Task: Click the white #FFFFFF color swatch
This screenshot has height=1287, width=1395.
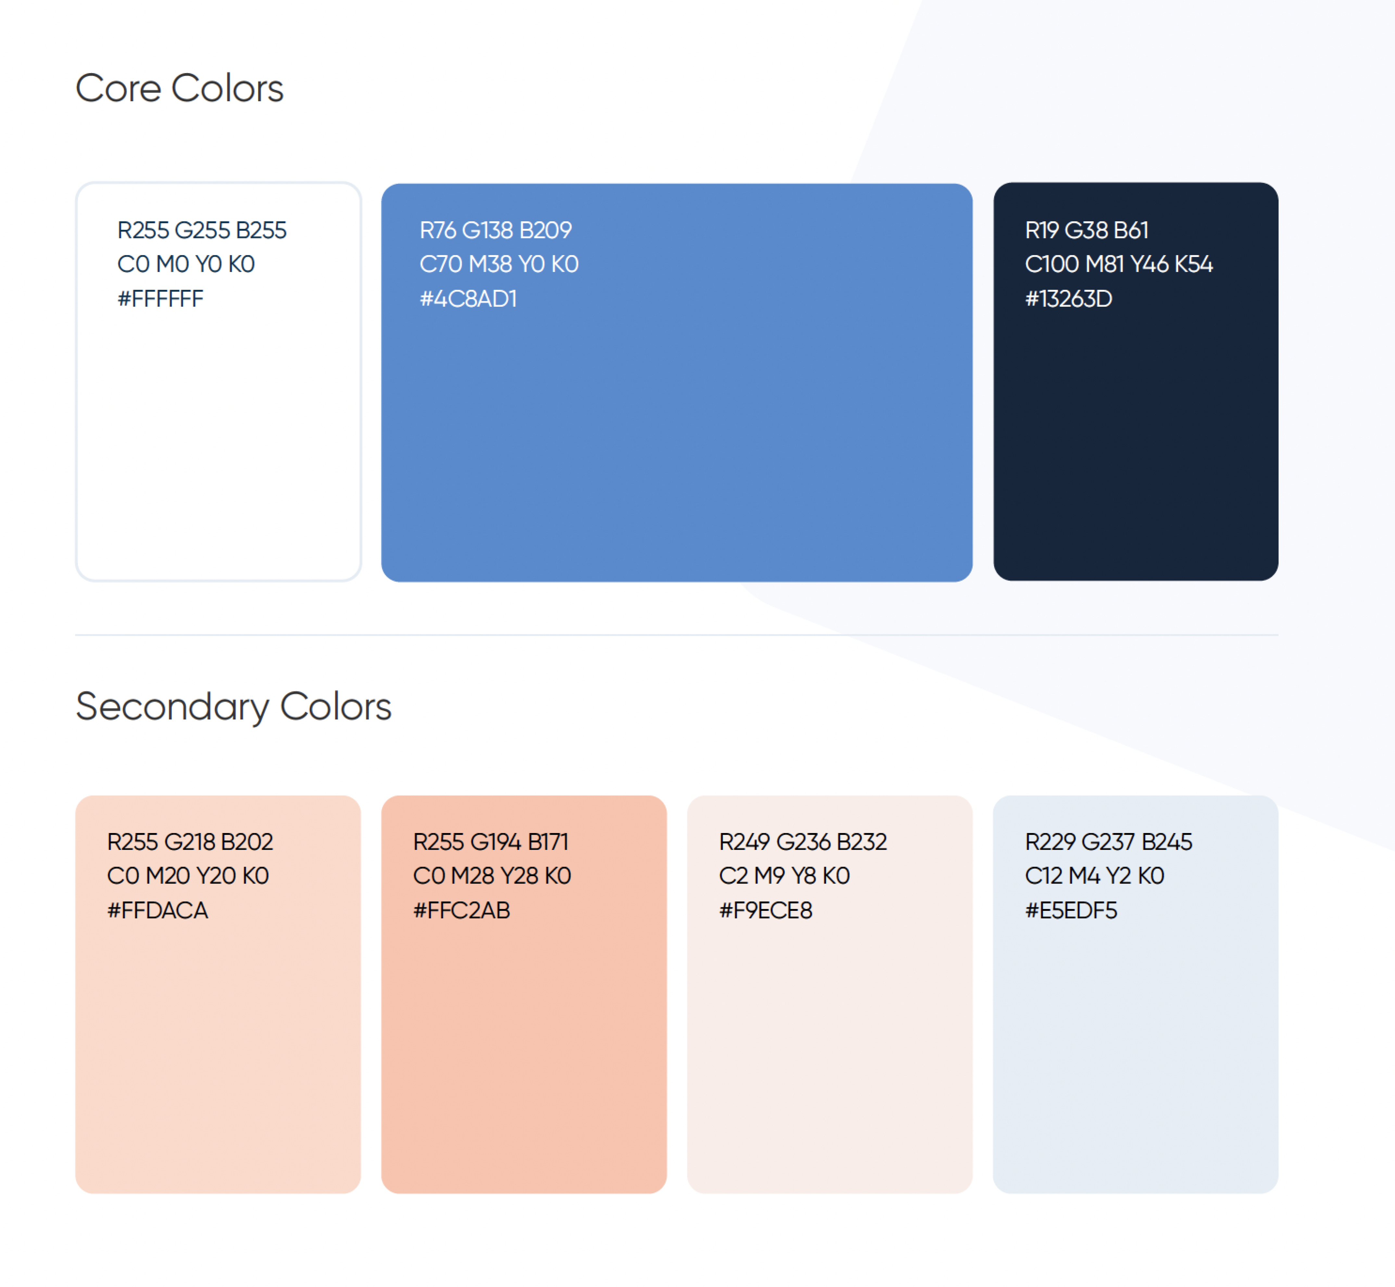Action: 218,382
